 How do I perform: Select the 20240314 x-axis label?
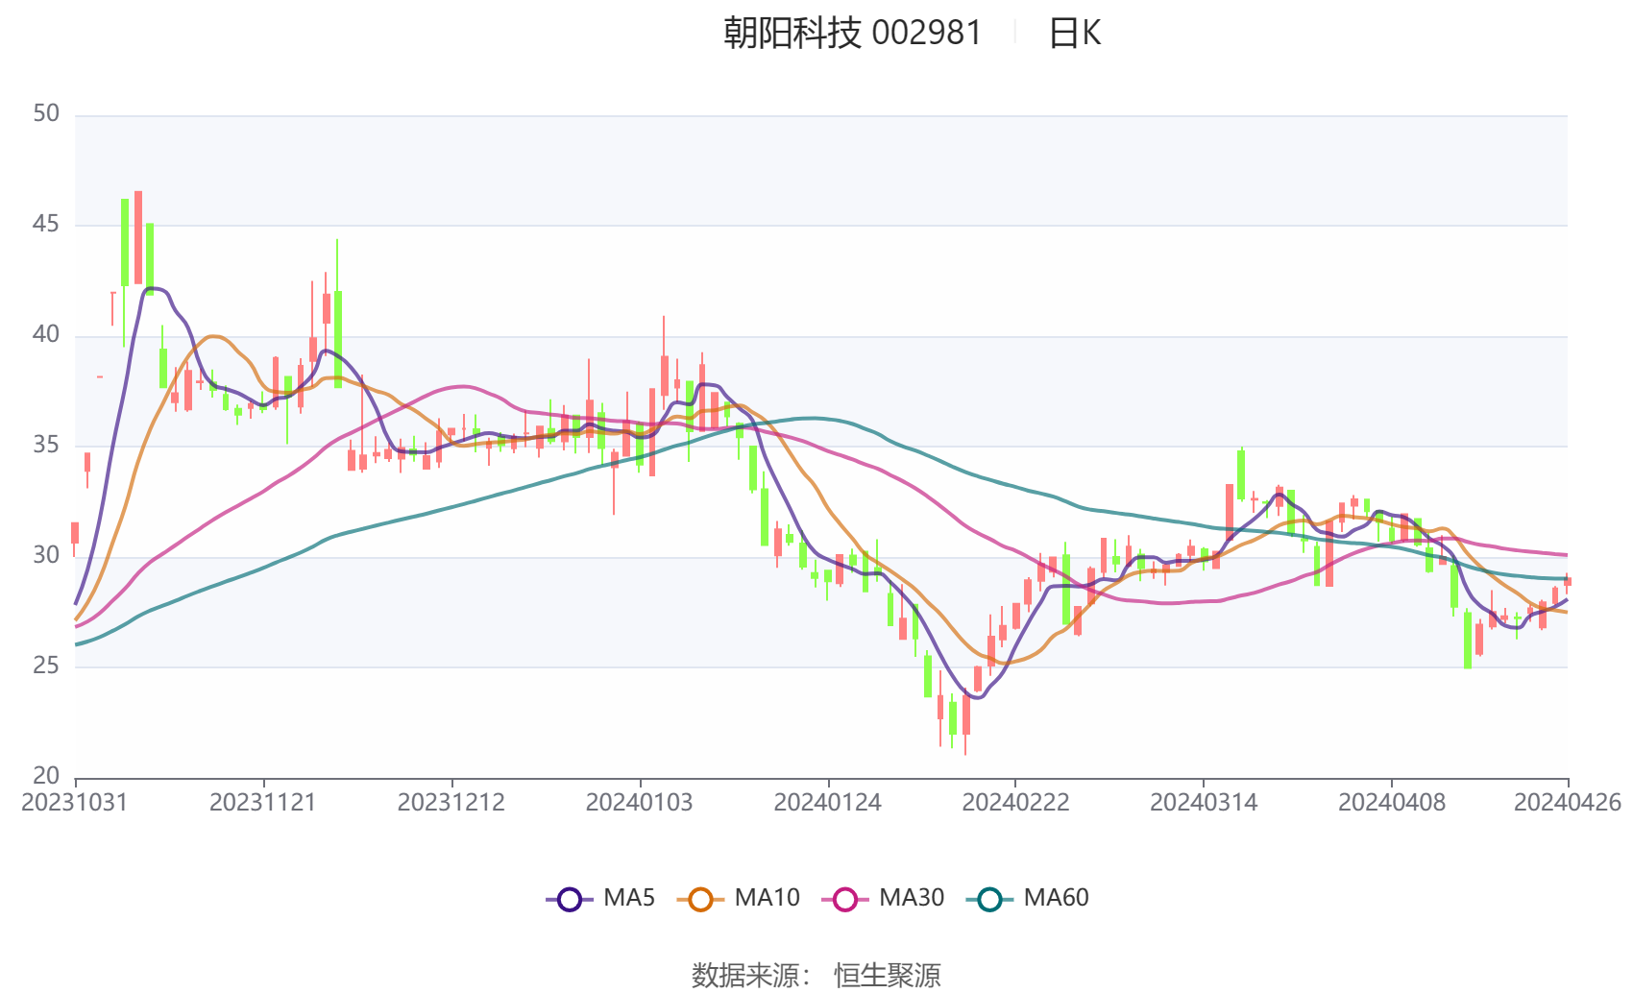1204,803
